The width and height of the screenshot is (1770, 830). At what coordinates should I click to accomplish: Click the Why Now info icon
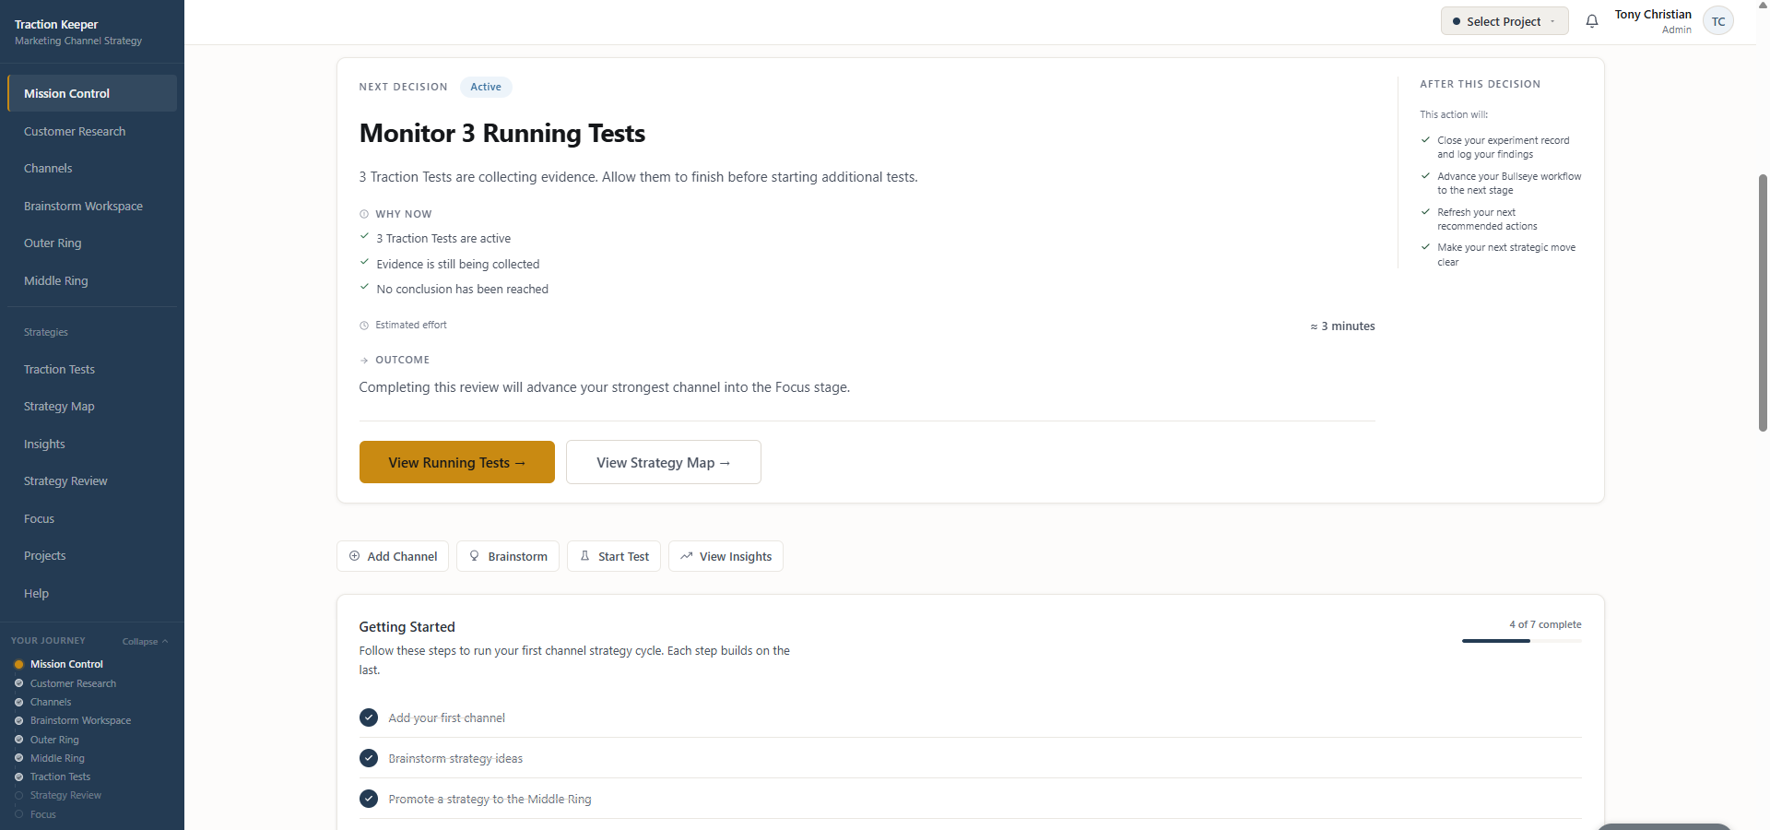pos(364,214)
